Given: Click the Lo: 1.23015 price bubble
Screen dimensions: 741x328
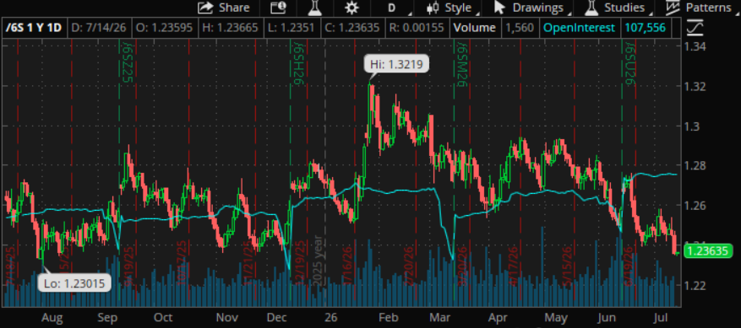Looking at the screenshot, I should (x=74, y=283).
